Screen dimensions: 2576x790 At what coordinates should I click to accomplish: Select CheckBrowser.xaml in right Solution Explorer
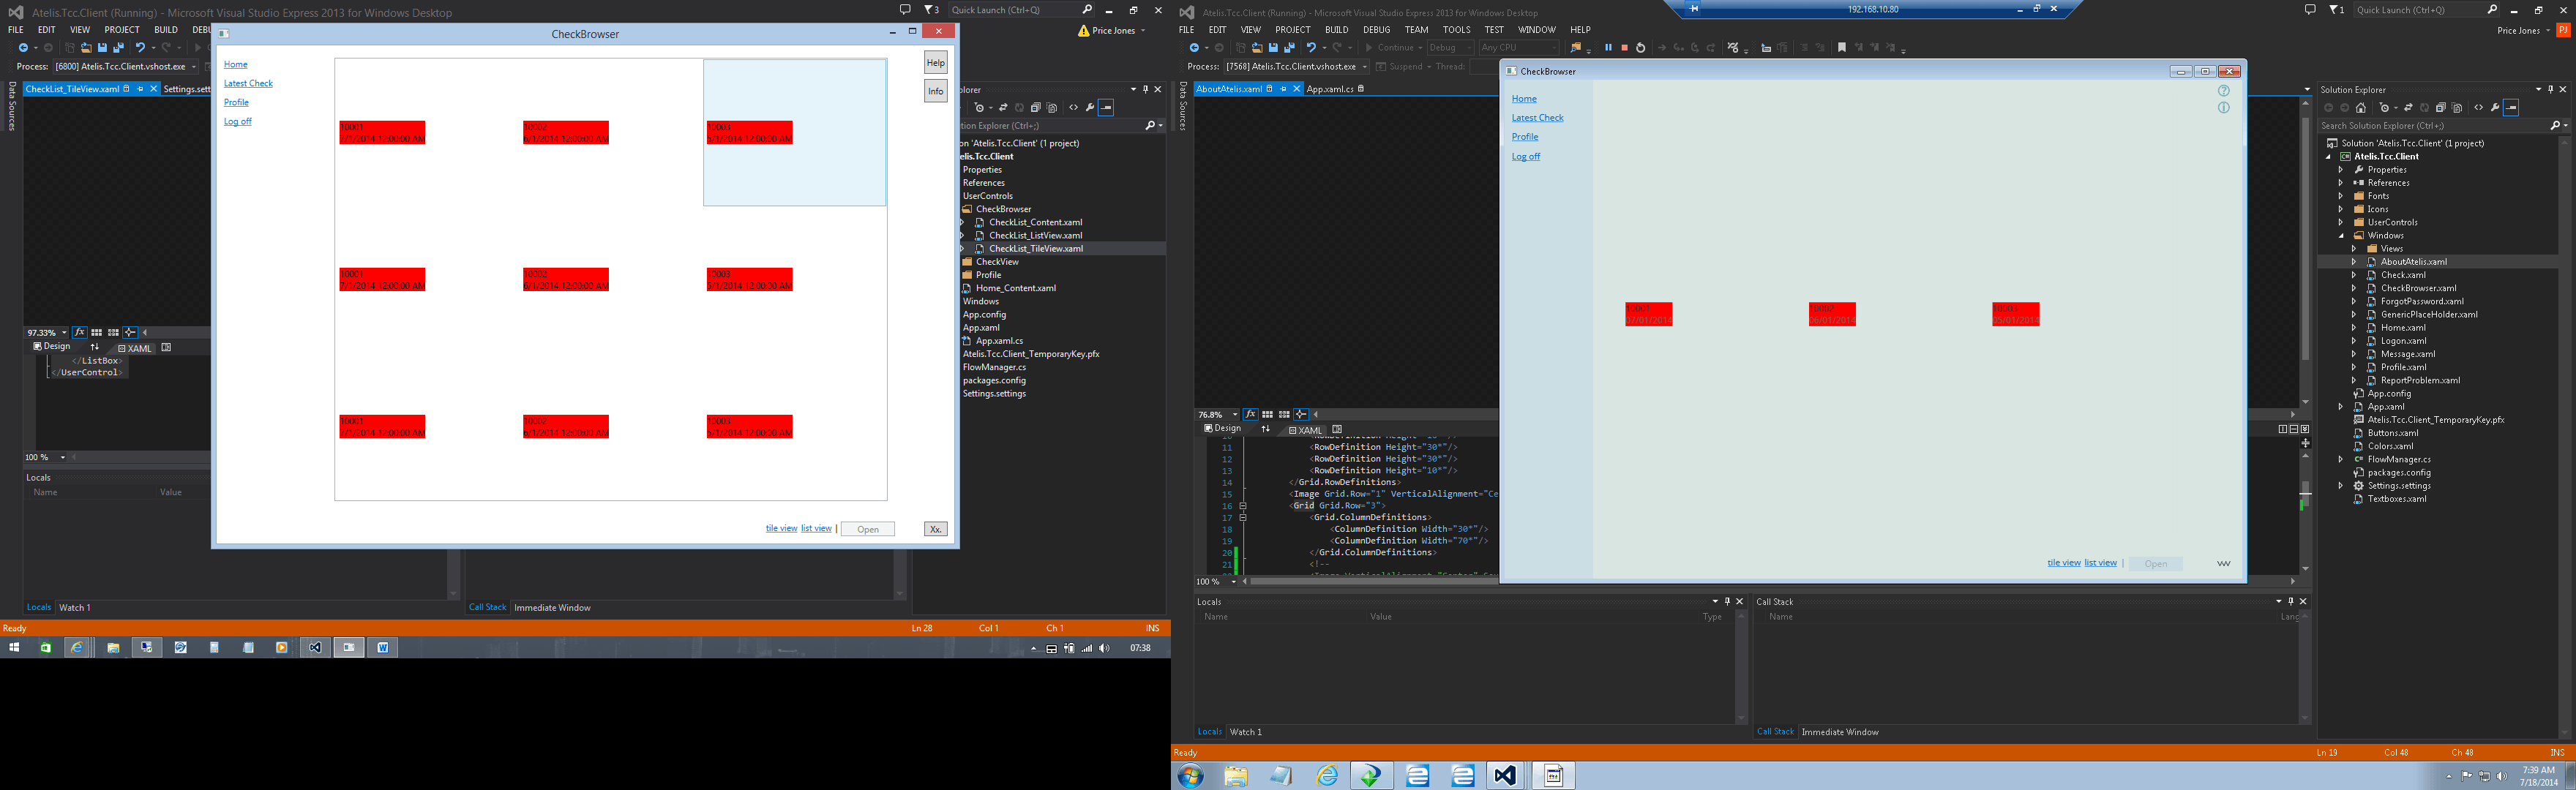click(x=2418, y=288)
